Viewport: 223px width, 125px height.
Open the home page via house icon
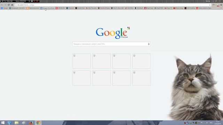pos(12,5)
